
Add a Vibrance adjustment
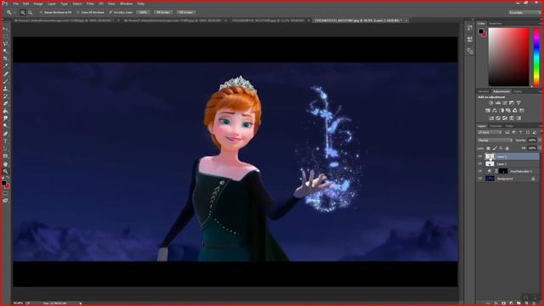[x=518, y=103]
